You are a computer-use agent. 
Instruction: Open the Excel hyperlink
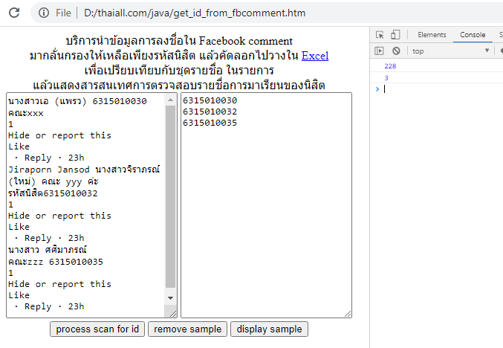tap(315, 56)
